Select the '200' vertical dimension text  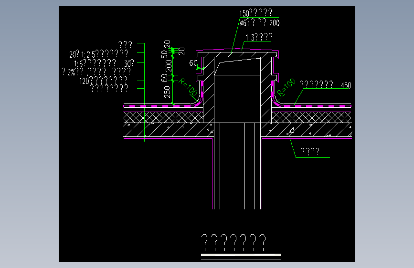(x=169, y=66)
